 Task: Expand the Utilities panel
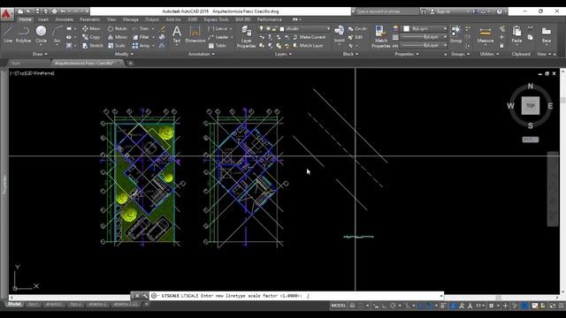coord(489,54)
